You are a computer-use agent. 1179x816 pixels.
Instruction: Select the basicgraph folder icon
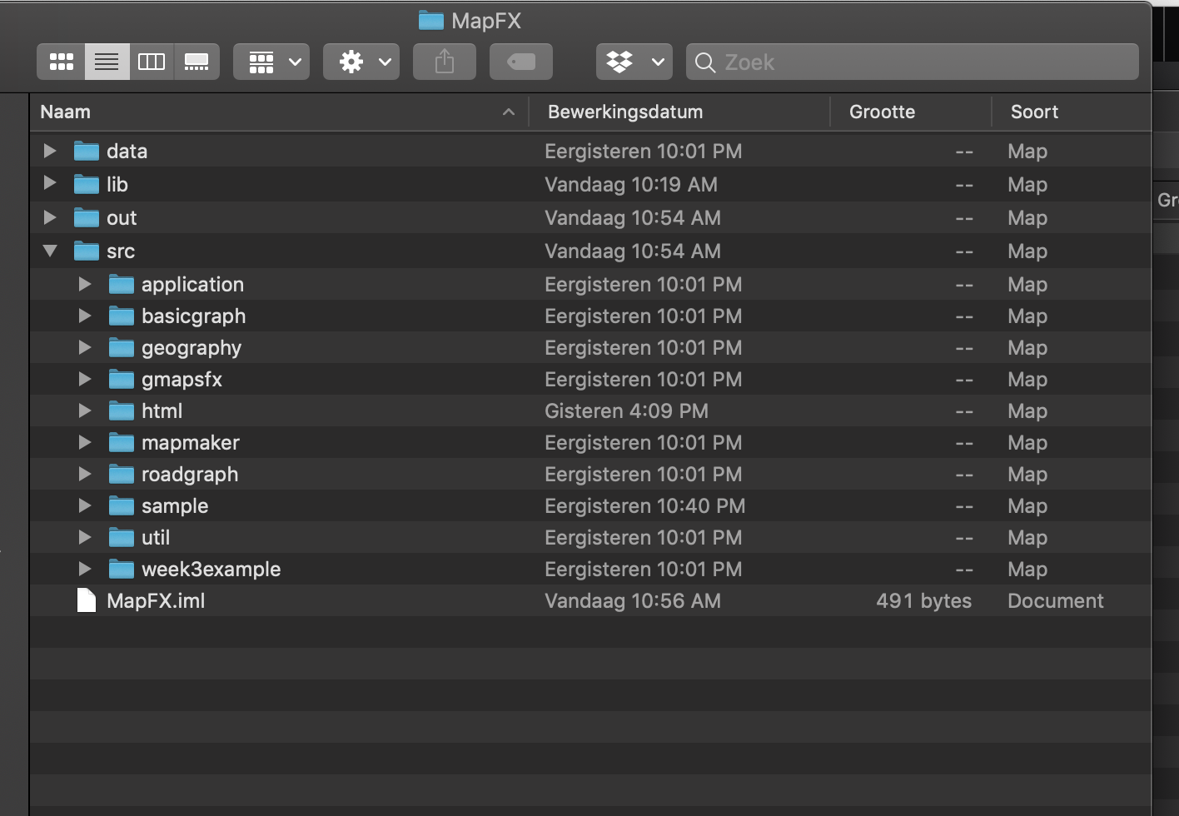(122, 316)
